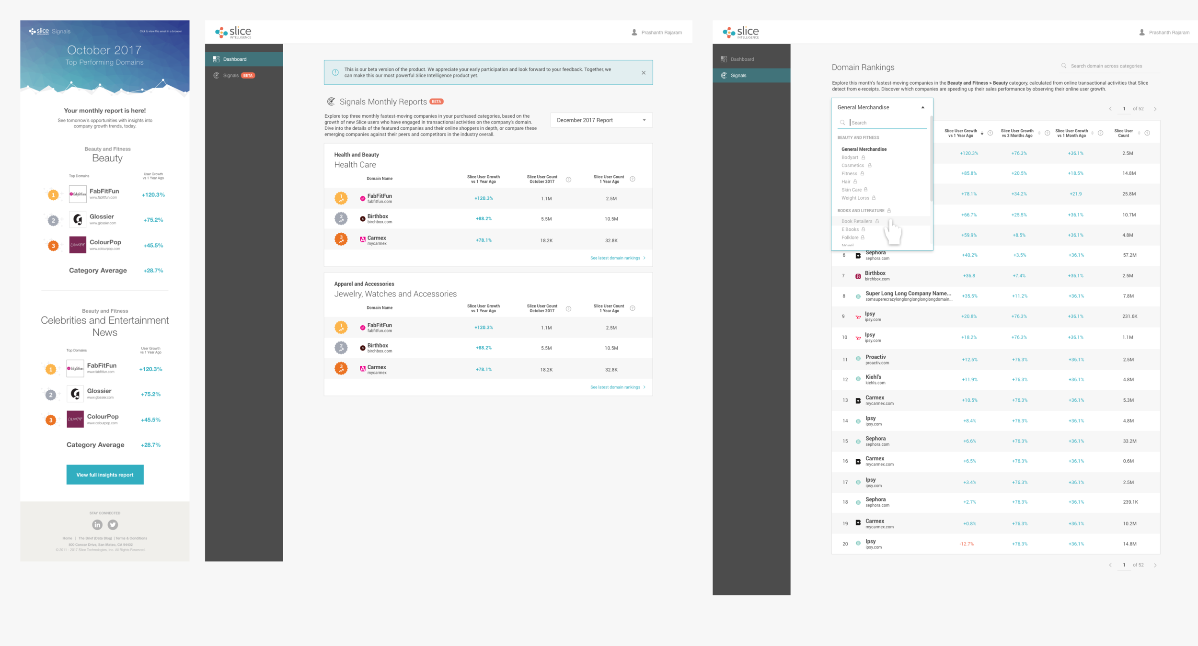
Task: Open Home link in email footer
Action: coord(67,538)
